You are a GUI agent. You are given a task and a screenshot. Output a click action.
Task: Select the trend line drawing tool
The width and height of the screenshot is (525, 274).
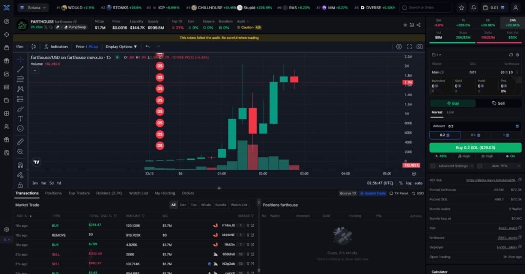click(21, 69)
